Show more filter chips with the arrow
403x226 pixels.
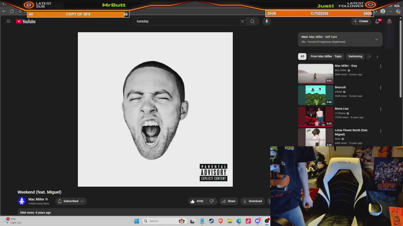tap(377, 57)
